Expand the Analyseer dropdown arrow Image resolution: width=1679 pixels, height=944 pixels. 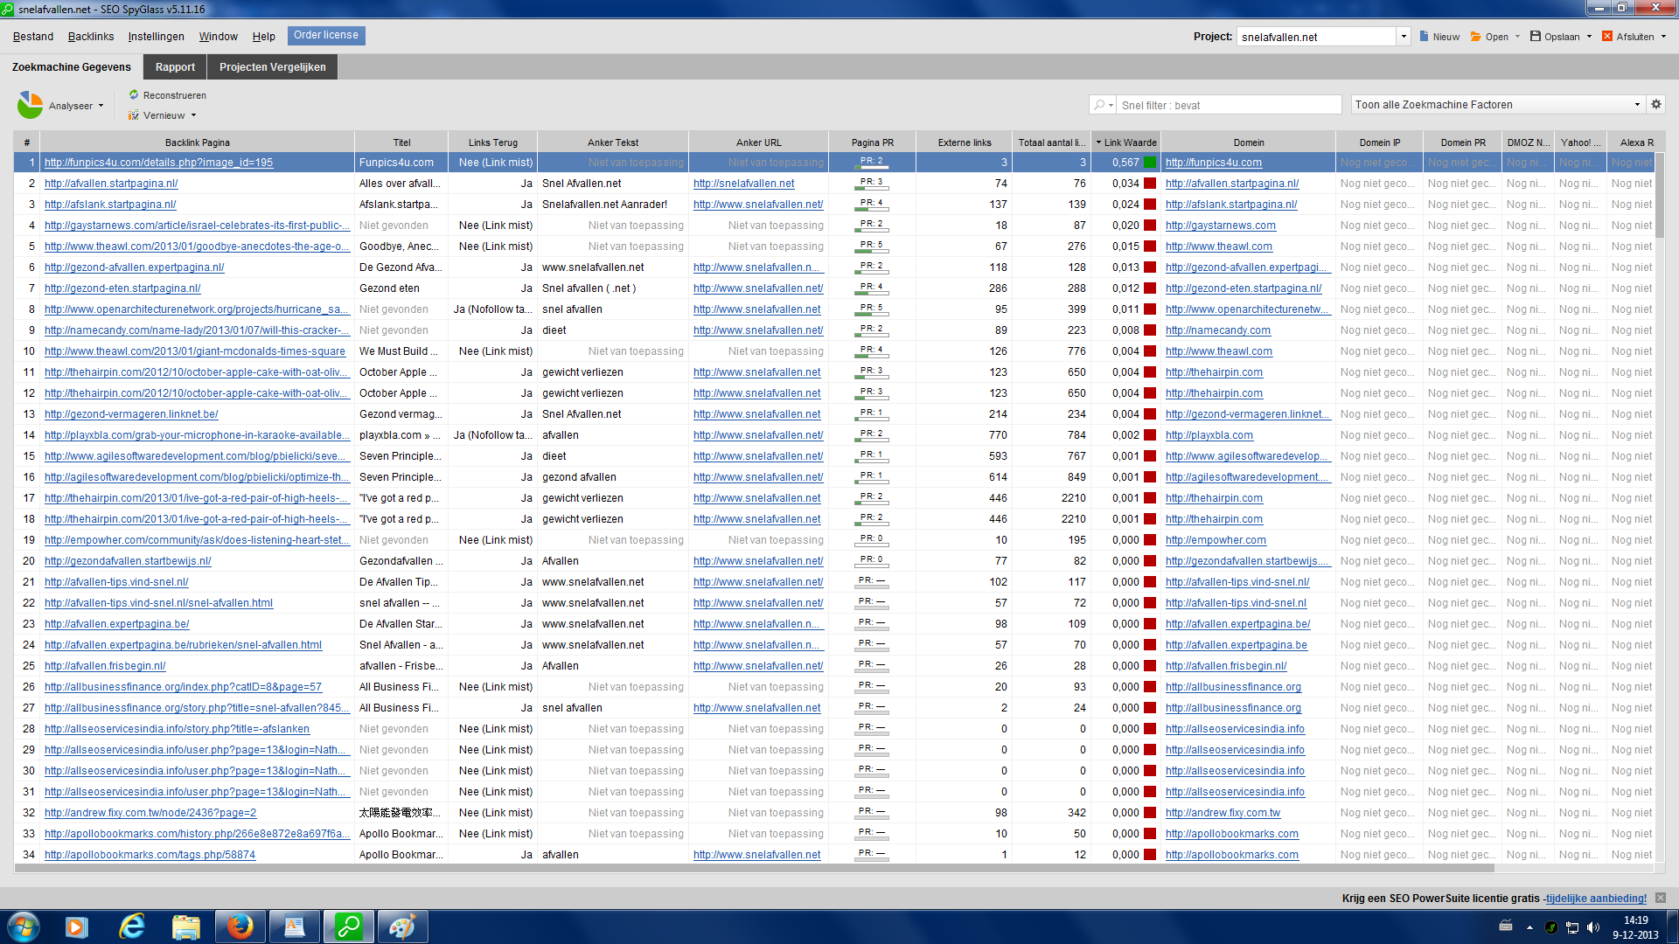pyautogui.click(x=101, y=106)
